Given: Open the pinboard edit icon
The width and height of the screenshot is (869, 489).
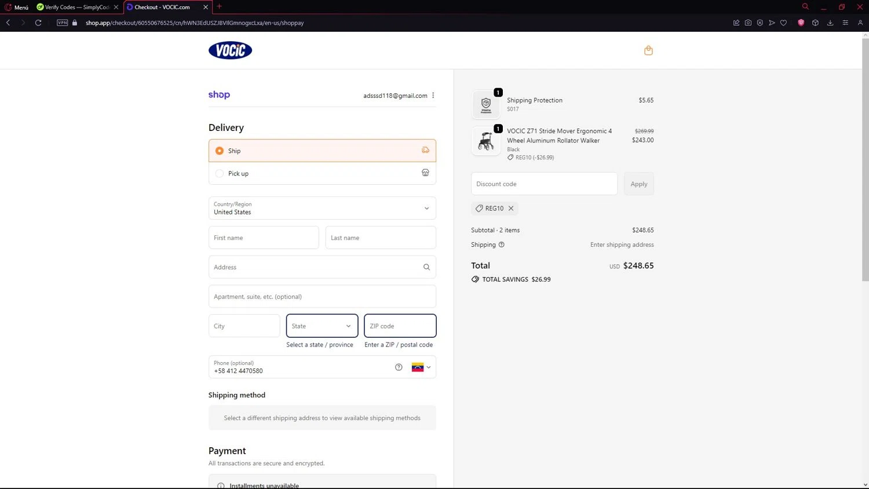Looking at the screenshot, I should [x=736, y=23].
